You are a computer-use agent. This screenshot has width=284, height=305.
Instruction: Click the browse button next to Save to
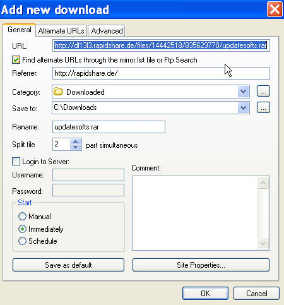point(263,107)
